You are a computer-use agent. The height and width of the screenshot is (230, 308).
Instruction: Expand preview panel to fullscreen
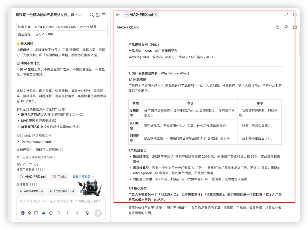[x=286, y=15]
